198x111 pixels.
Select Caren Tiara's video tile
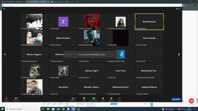coord(121,71)
